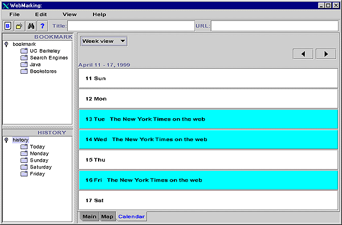Click the Saturday folder icon in history
This screenshot has height=225, width=342.
pyautogui.click(x=24, y=167)
